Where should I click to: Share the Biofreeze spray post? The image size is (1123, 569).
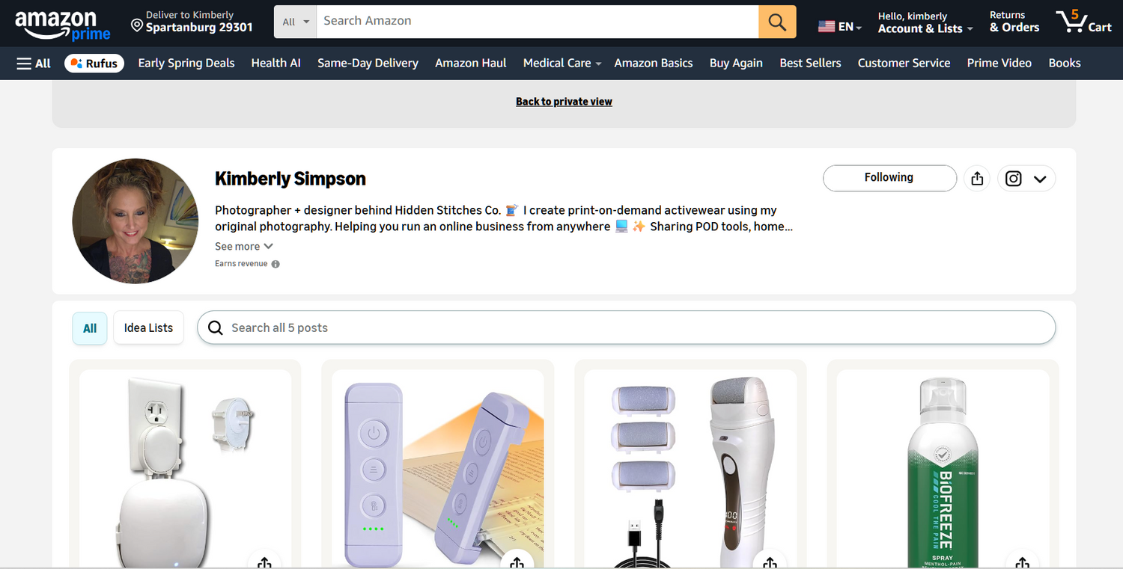1023,562
